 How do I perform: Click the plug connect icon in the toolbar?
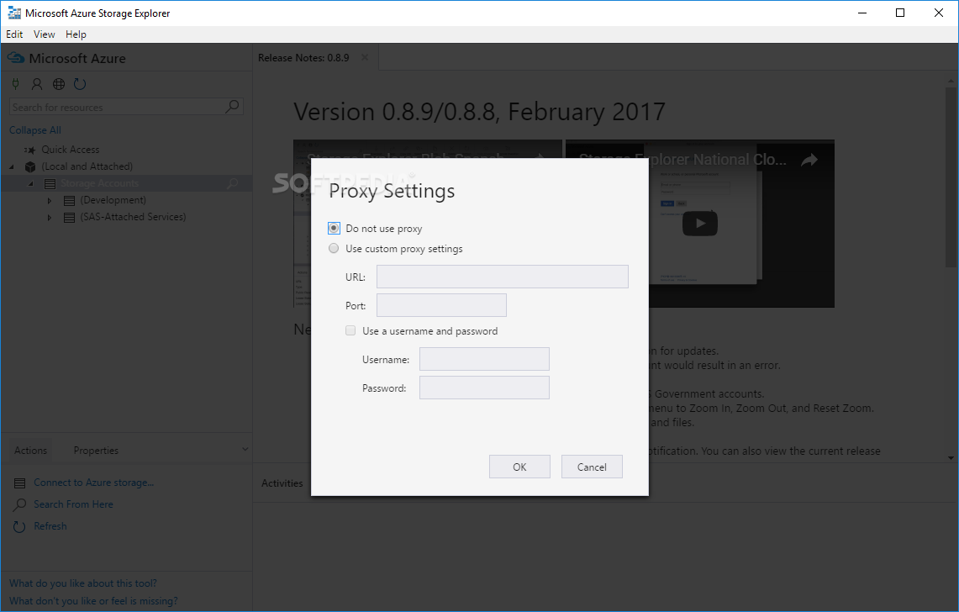(x=16, y=84)
